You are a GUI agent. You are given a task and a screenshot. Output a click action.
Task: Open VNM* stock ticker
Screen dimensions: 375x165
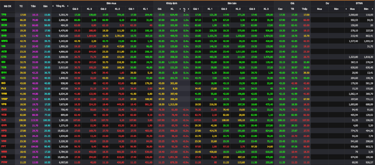coord(4,99)
